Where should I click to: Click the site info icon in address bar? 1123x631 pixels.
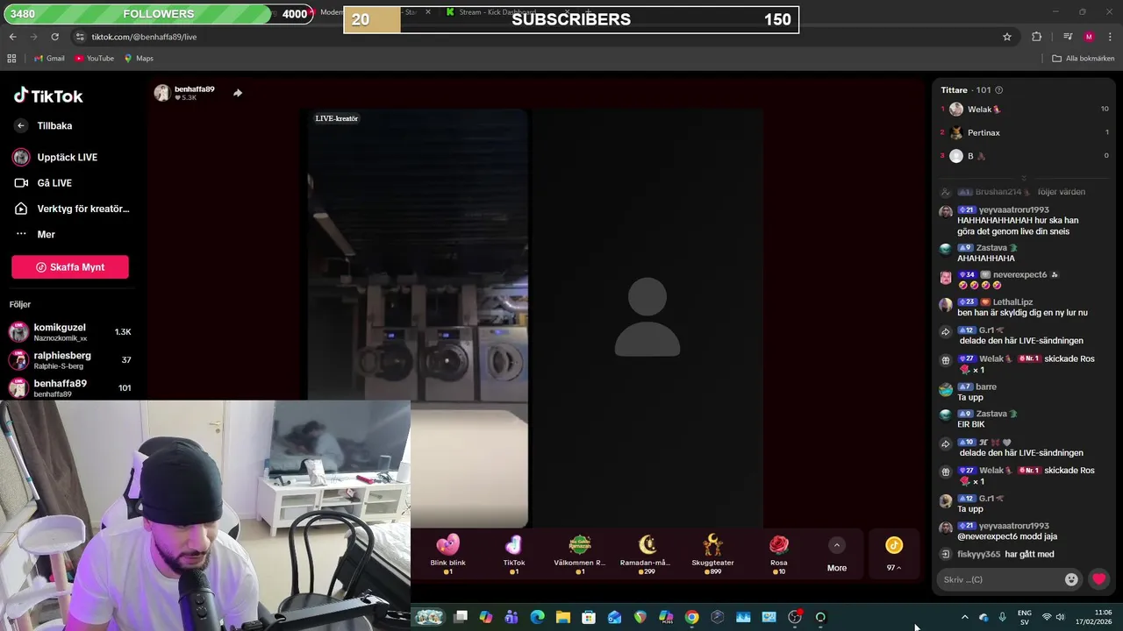[x=81, y=37]
